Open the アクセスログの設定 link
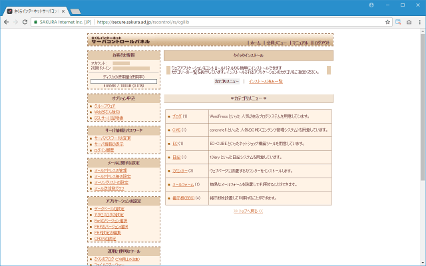 (109, 214)
